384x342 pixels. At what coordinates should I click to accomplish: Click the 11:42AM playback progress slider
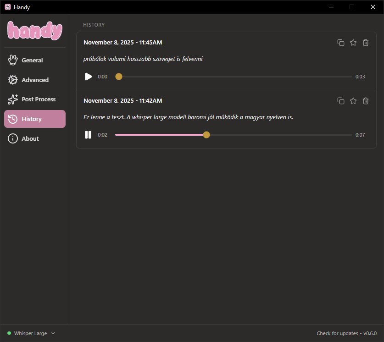tap(206, 134)
